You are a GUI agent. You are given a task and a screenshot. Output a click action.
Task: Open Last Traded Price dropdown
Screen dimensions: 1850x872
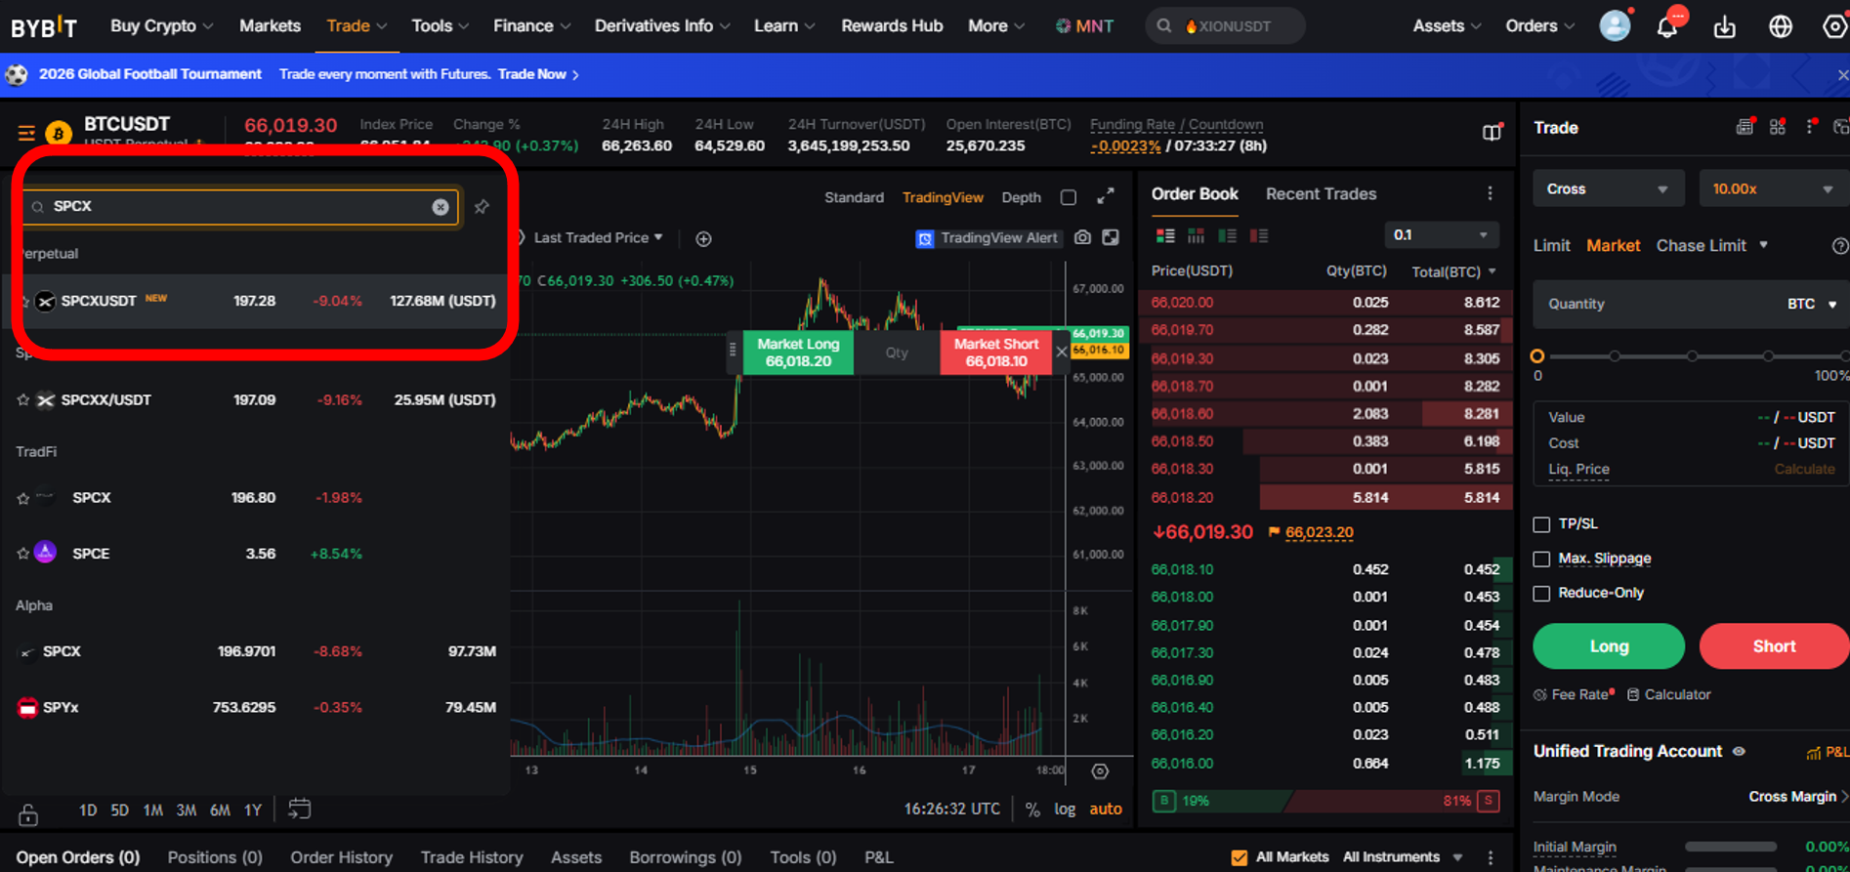click(598, 237)
